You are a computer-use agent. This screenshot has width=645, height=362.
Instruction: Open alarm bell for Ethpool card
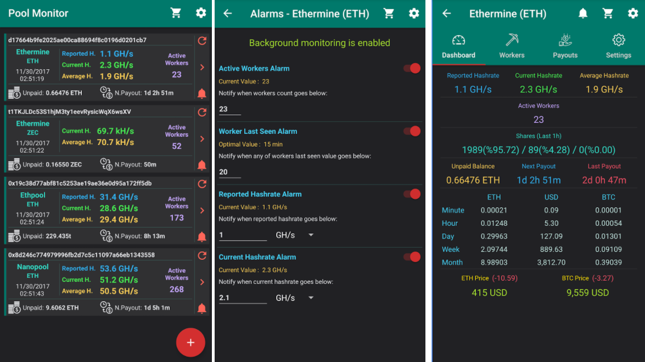pyautogui.click(x=201, y=237)
